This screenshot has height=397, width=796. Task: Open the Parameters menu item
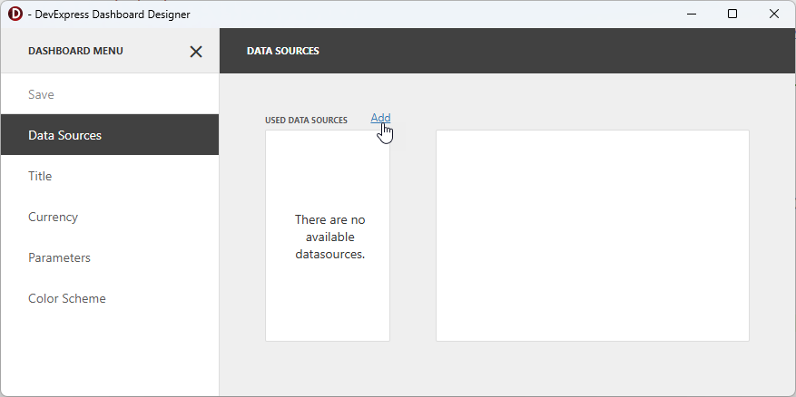point(110,257)
